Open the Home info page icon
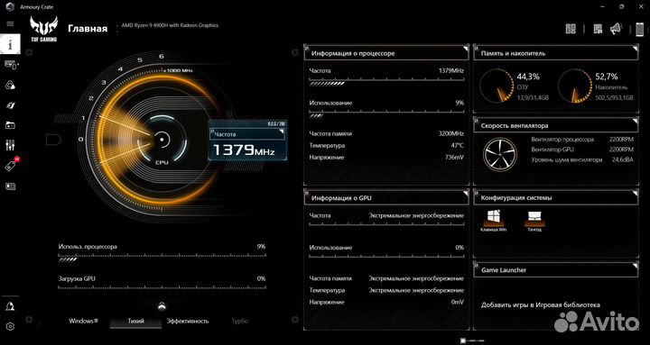The image size is (650, 345). (10, 44)
